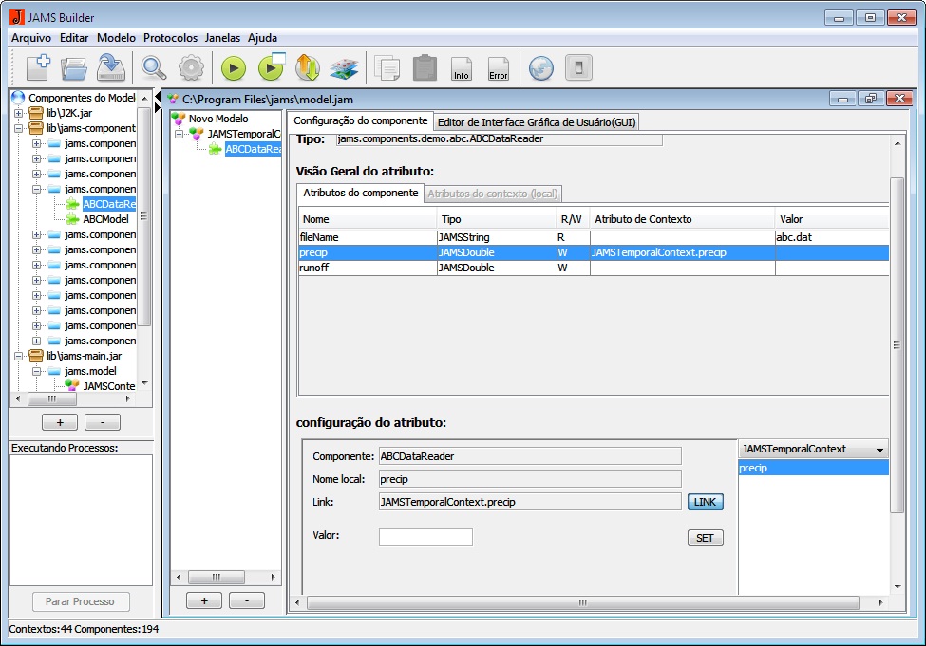This screenshot has width=926, height=646.
Task: Click the globe browser icon in toolbar
Action: coord(541,68)
